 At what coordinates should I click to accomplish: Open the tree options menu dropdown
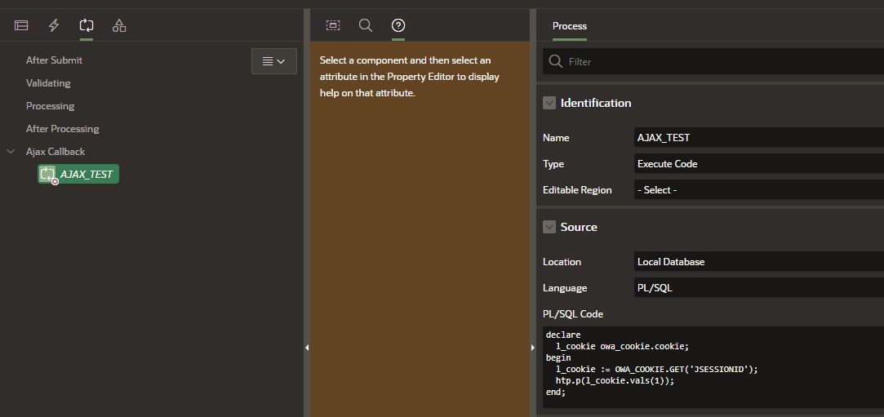point(274,61)
